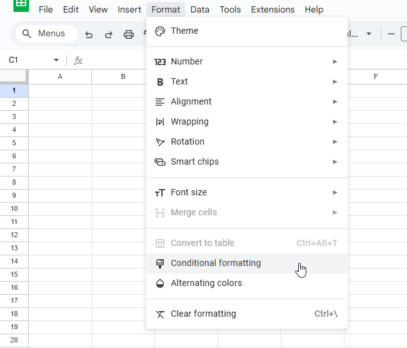Click the select-all corner box
This screenshot has height=348, width=407.
tap(14, 76)
